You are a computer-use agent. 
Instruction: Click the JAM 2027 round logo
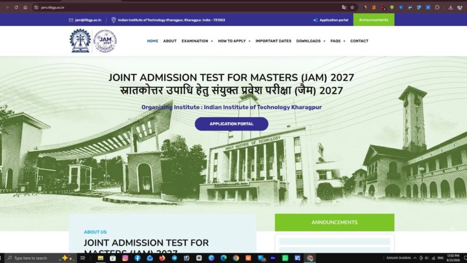point(105,41)
